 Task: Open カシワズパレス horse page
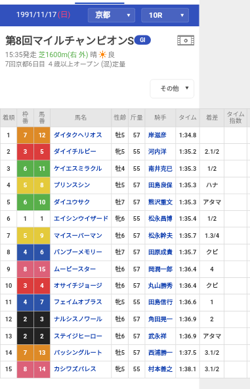pos(75,369)
